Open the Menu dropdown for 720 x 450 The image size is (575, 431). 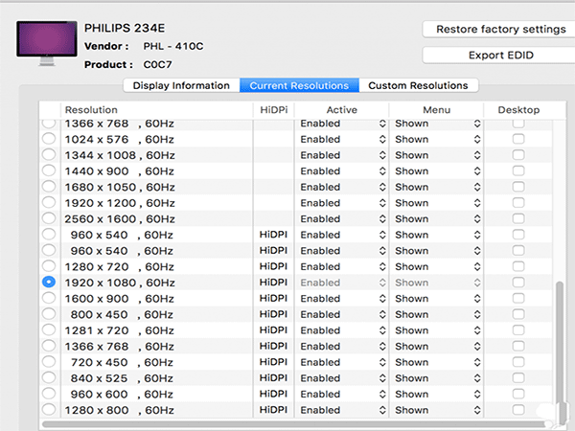tap(436, 362)
